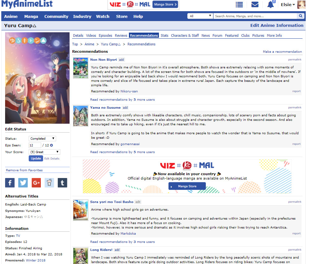
Task: Add Non Non Biyori to list
Action: 121,59
